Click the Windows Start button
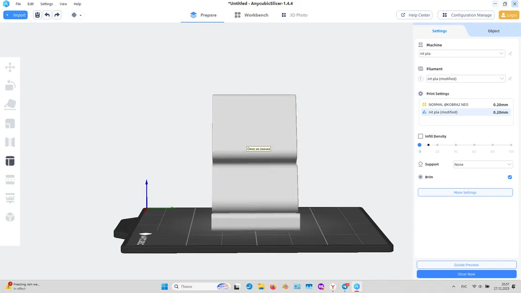Image resolution: width=521 pixels, height=293 pixels. tap(165, 286)
